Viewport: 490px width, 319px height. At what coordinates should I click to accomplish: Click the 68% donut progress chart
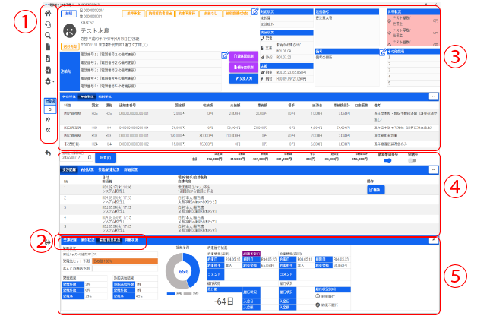click(182, 270)
